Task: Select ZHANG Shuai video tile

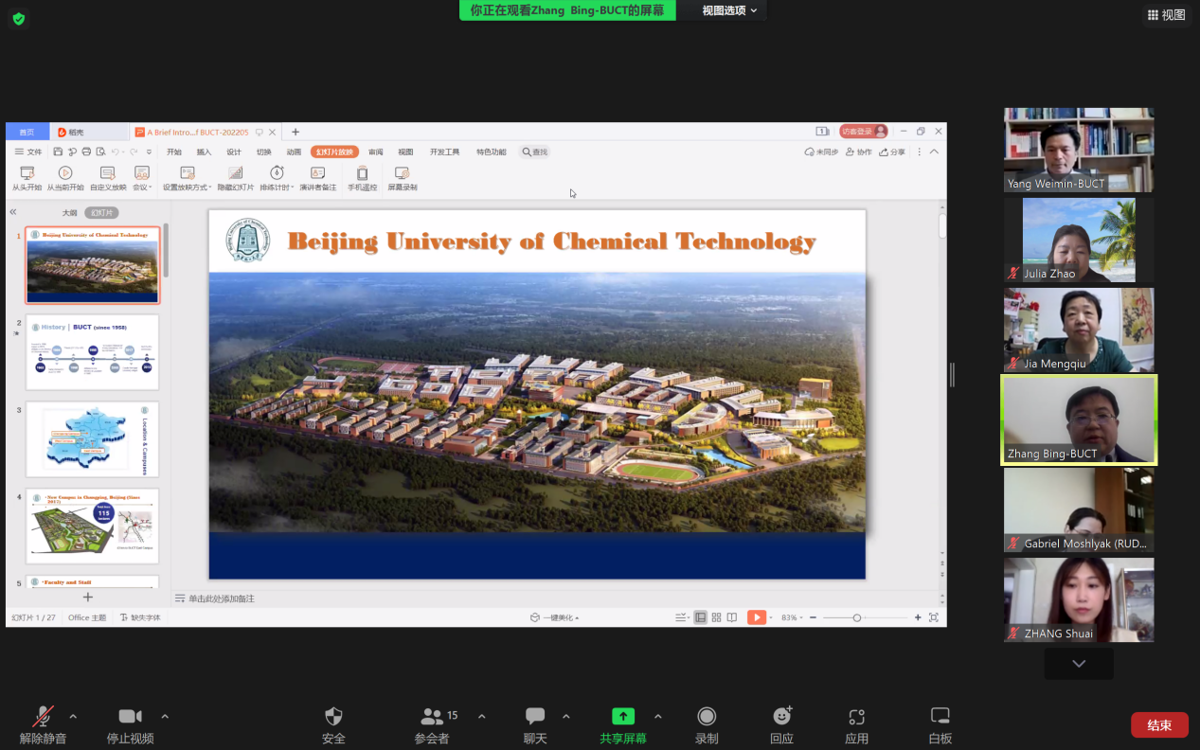Action: pos(1079,600)
